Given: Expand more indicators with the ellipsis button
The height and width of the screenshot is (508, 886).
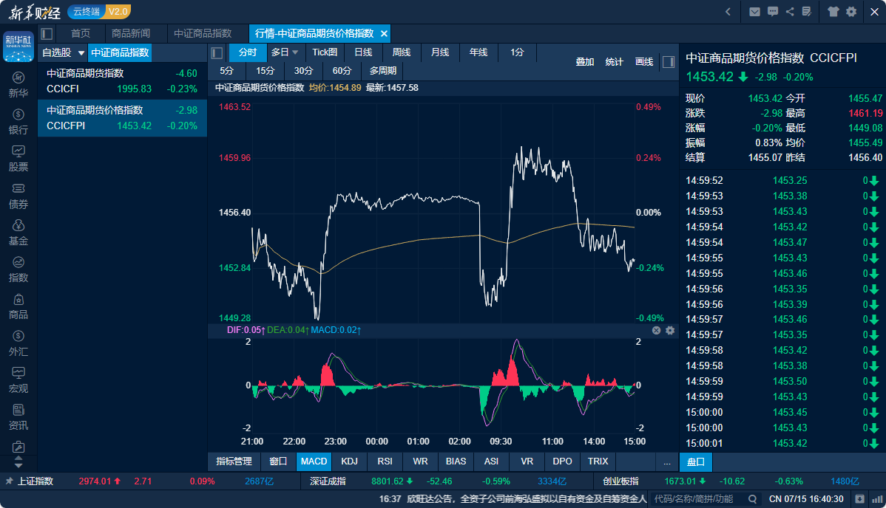Looking at the screenshot, I should 667,461.
